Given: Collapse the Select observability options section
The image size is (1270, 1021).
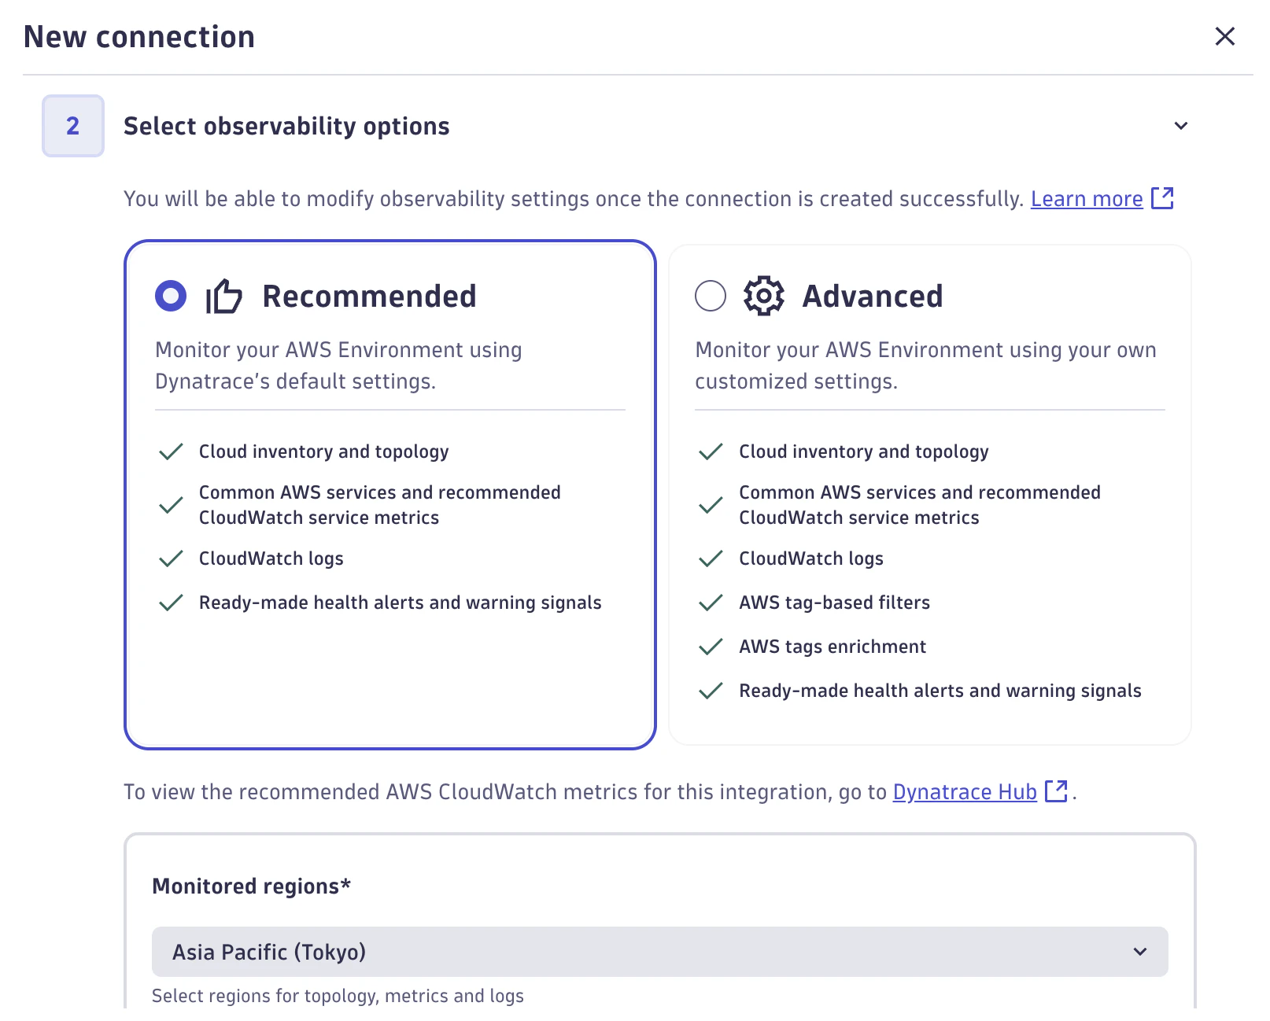Looking at the screenshot, I should [1181, 126].
